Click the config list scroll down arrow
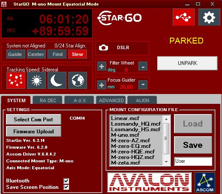The width and height of the screenshot is (222, 194). [x=166, y=162]
